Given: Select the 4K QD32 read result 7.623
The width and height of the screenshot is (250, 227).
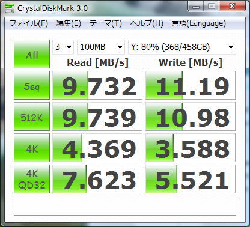Looking at the screenshot, I should 97,179.
